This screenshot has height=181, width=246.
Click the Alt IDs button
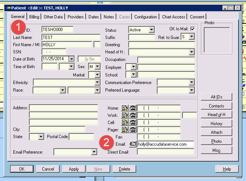coord(216,97)
